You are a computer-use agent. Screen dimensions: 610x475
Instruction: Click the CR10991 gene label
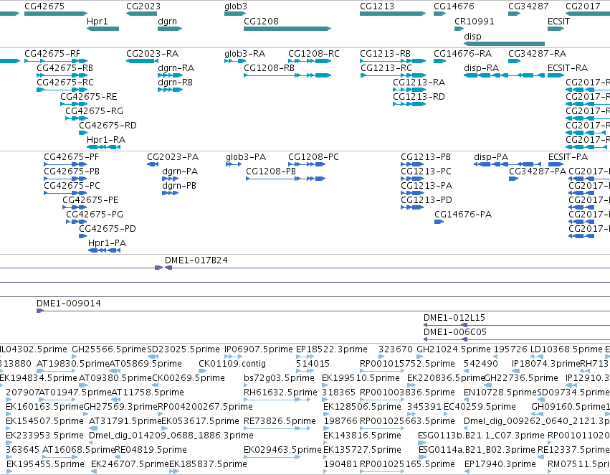point(475,21)
